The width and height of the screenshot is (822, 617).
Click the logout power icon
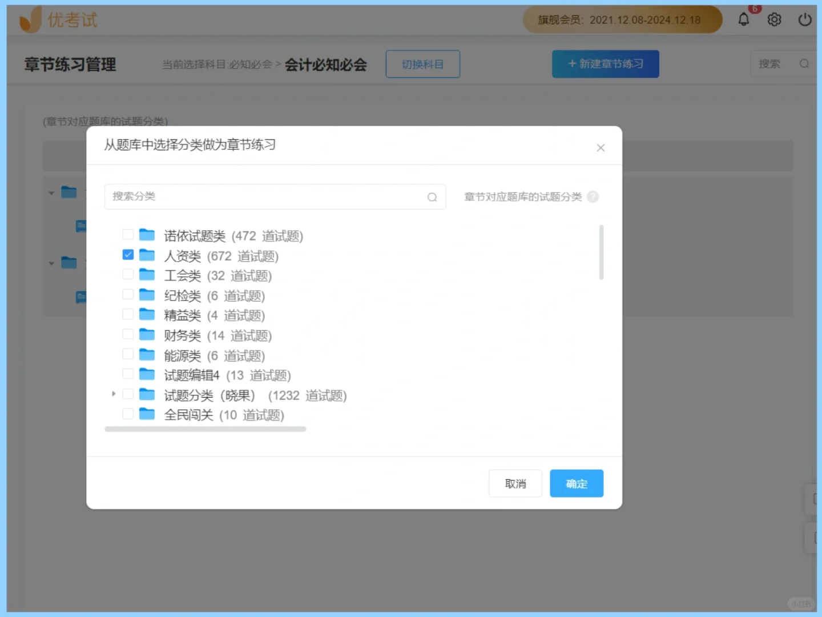pyautogui.click(x=804, y=19)
